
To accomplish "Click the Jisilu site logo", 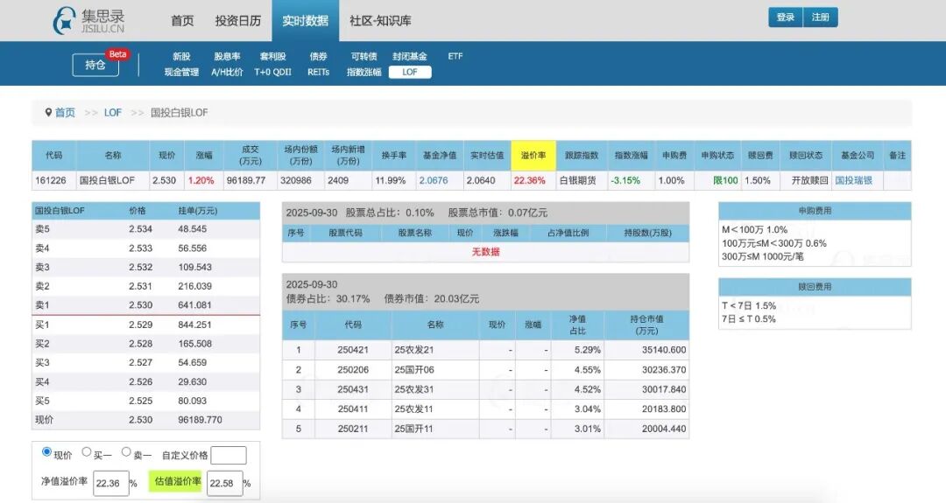I will 88,20.
